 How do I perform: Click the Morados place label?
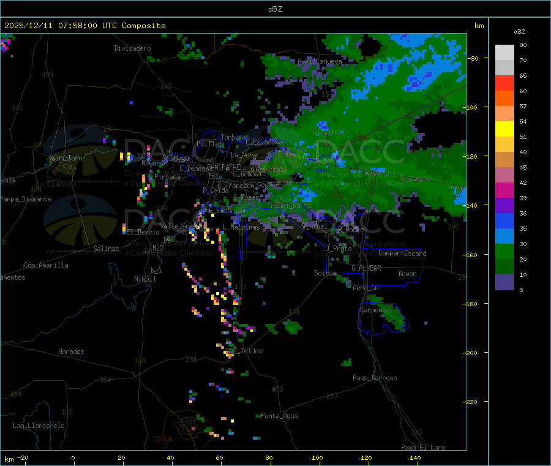pos(71,351)
